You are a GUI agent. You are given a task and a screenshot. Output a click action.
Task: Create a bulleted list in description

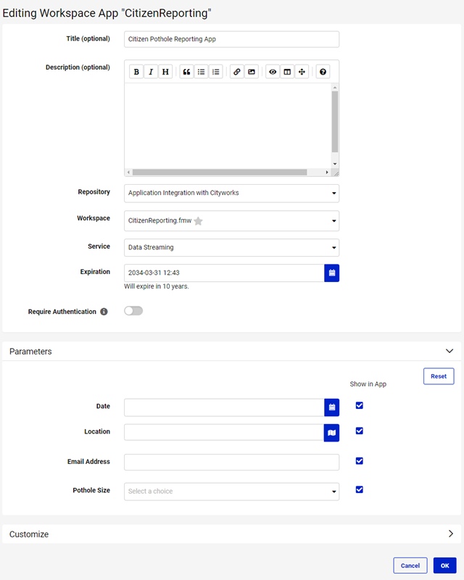tap(201, 72)
